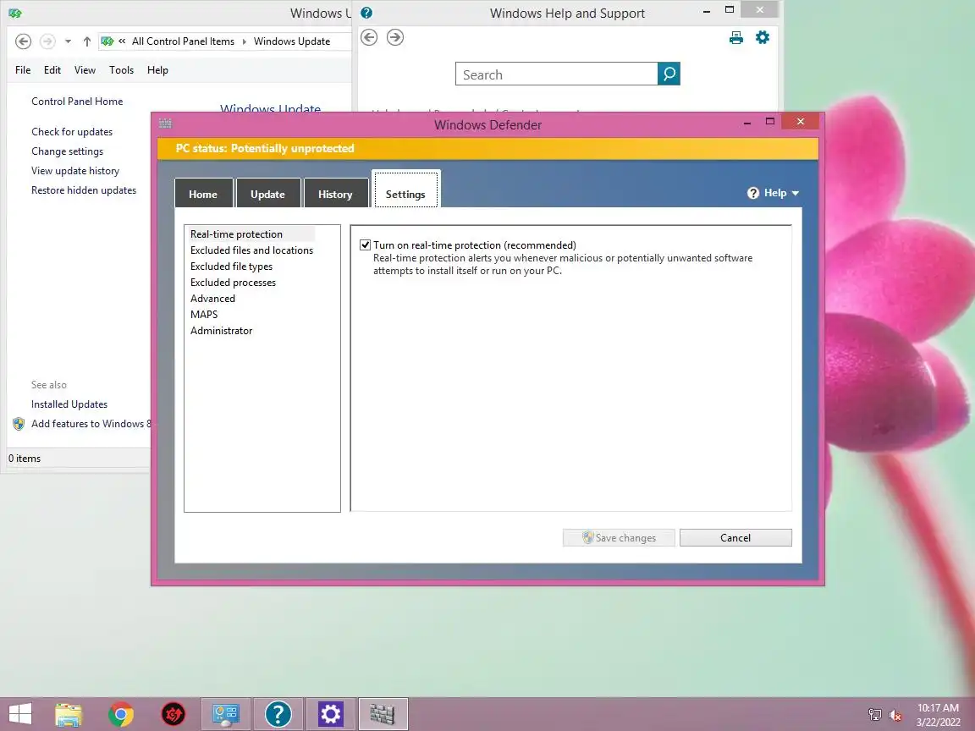The image size is (975, 731).
Task: Open the red antivirus taskbar icon
Action: (x=173, y=714)
